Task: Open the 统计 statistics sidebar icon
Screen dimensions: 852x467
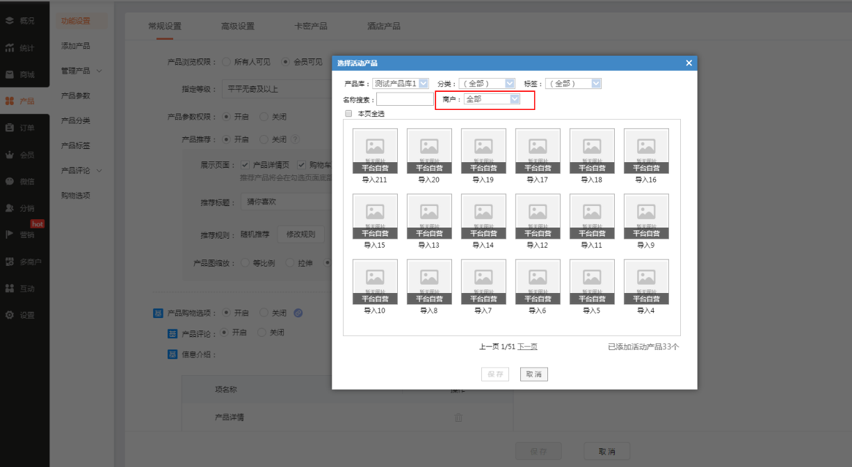Action: tap(10, 48)
